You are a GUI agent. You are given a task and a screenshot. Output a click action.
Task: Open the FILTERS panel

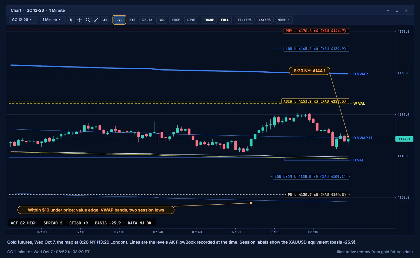tap(245, 20)
